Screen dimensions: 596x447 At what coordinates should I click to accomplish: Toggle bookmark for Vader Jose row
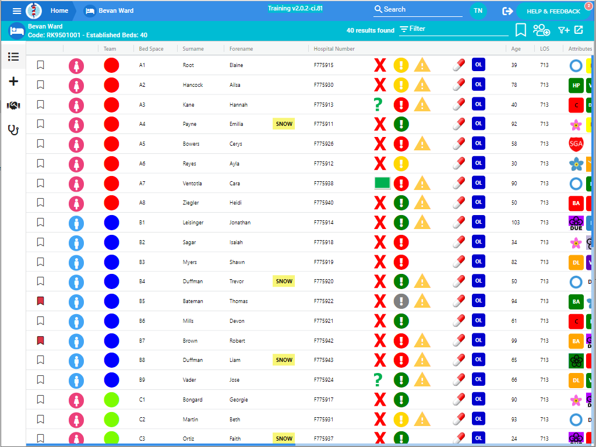pos(40,379)
